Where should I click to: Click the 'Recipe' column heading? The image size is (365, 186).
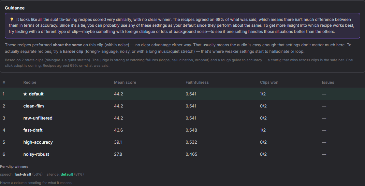tap(30, 82)
